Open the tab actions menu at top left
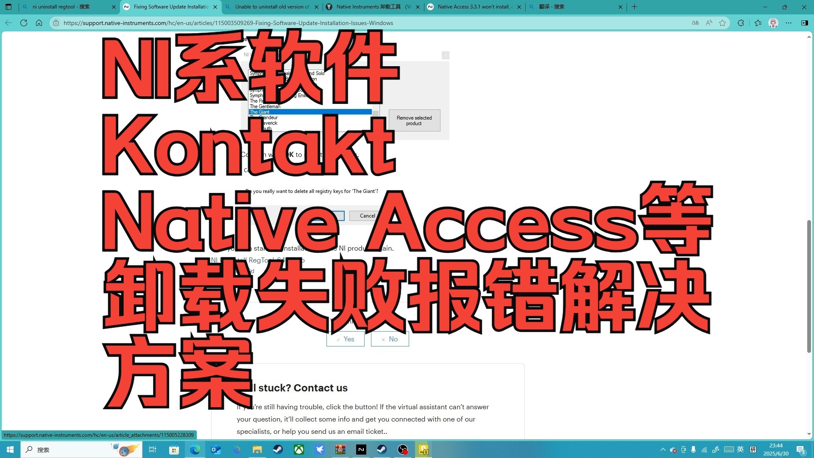This screenshot has width=814, height=458. click(x=8, y=7)
